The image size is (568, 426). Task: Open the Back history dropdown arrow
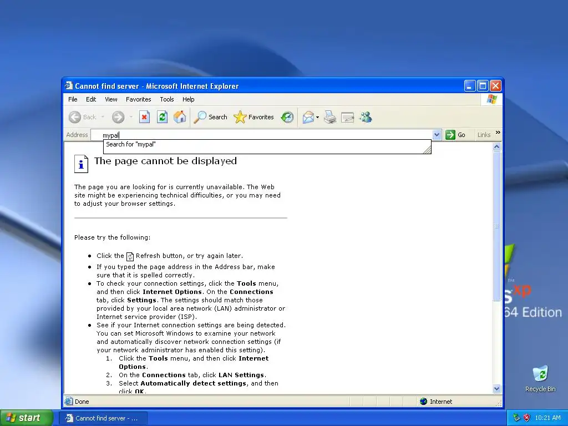click(x=103, y=117)
